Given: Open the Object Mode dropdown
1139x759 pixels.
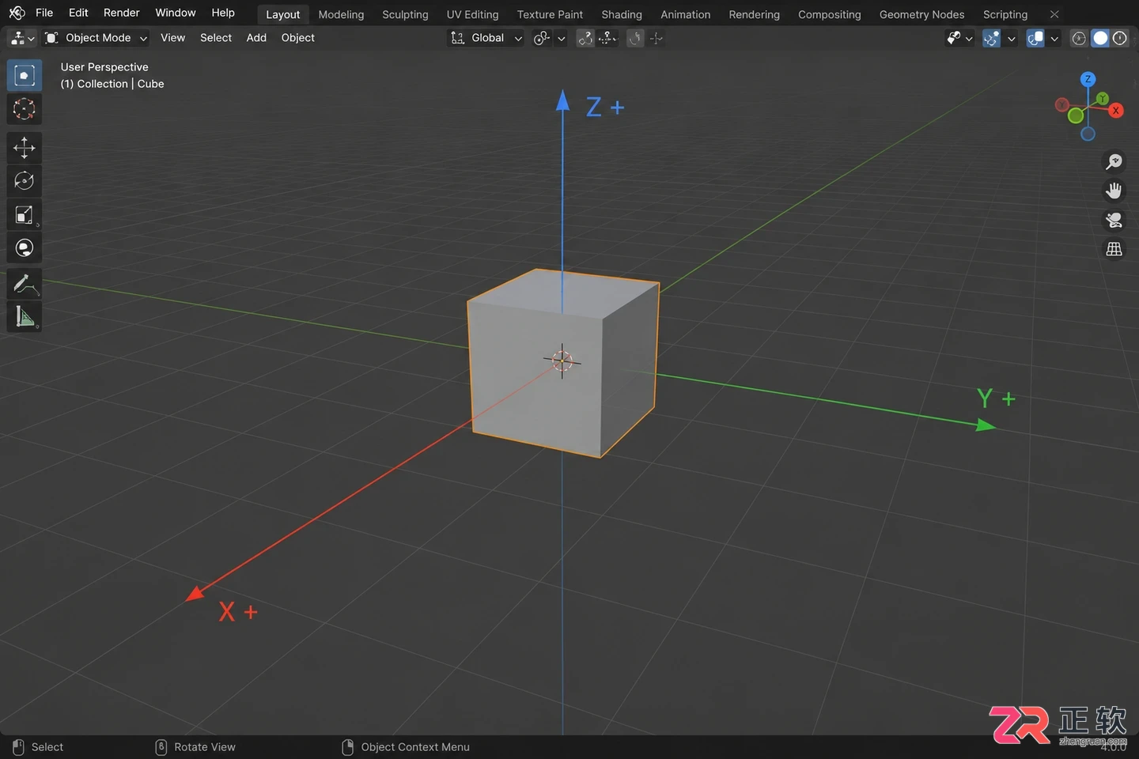Looking at the screenshot, I should [x=96, y=38].
